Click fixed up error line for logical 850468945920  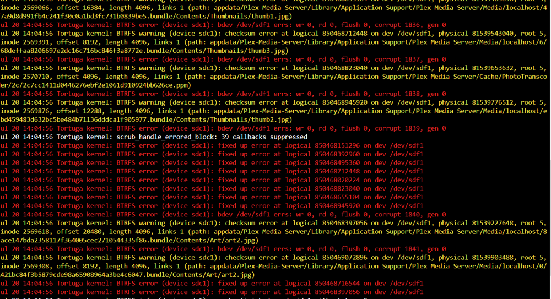pyautogui.click(x=212, y=205)
